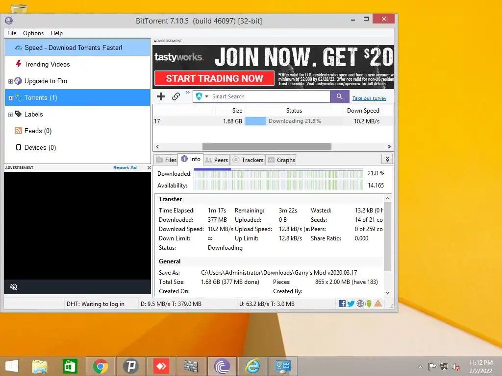Screen dimensions: 502x376
Task: Click DHT: Waiting to log in status
Action: [96, 304]
